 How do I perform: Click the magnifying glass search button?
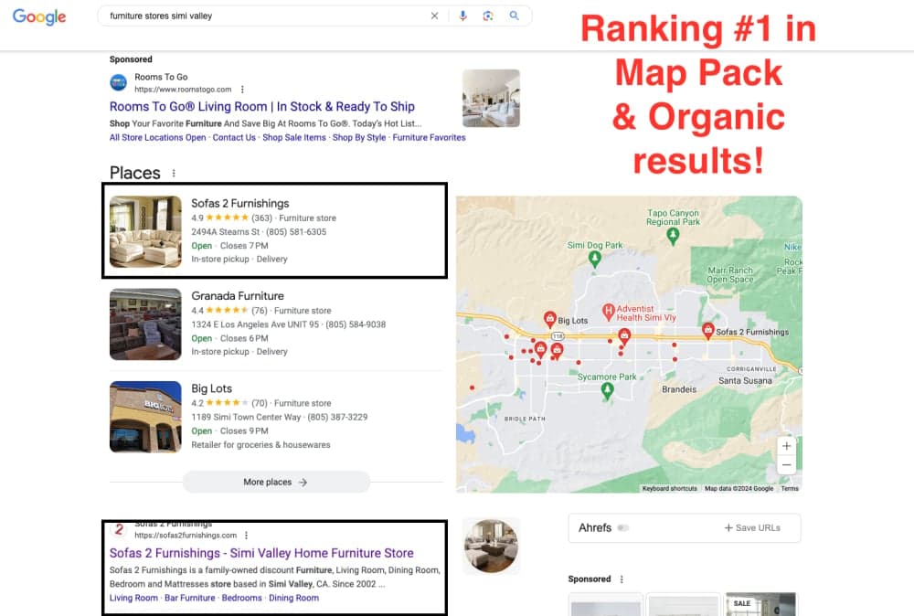[515, 16]
